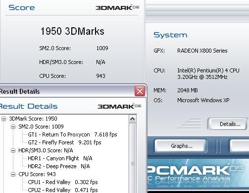Viewport: 249px width, 193px height.
Task: Click the 2048 MB memory value
Action: click(x=188, y=90)
